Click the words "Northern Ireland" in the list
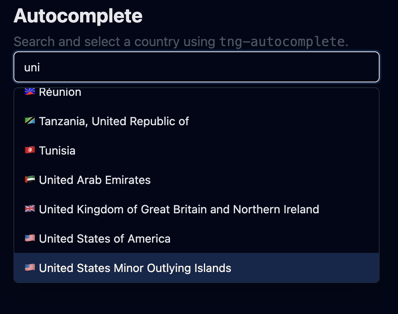The height and width of the screenshot is (314, 398). coord(276,209)
